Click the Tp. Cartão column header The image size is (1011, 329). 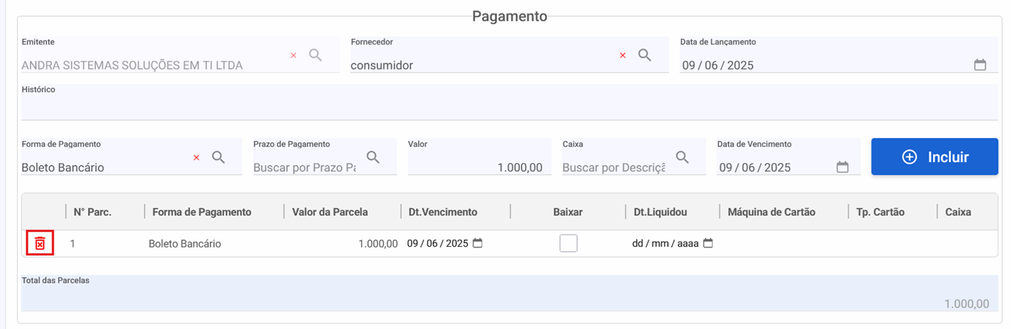(880, 211)
